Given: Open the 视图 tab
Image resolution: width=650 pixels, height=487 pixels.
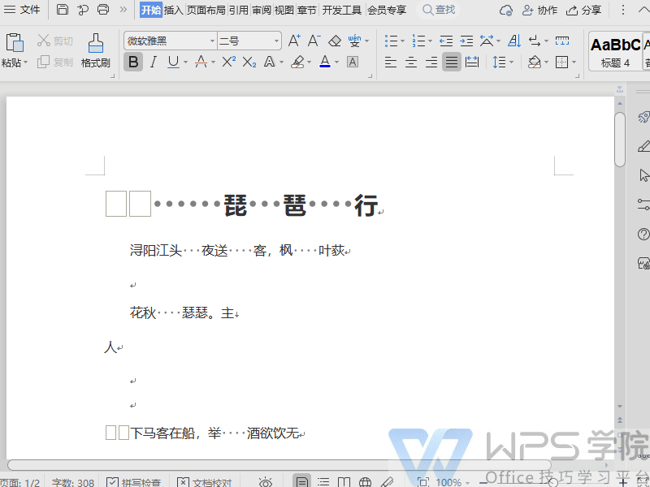Looking at the screenshot, I should coord(284,10).
